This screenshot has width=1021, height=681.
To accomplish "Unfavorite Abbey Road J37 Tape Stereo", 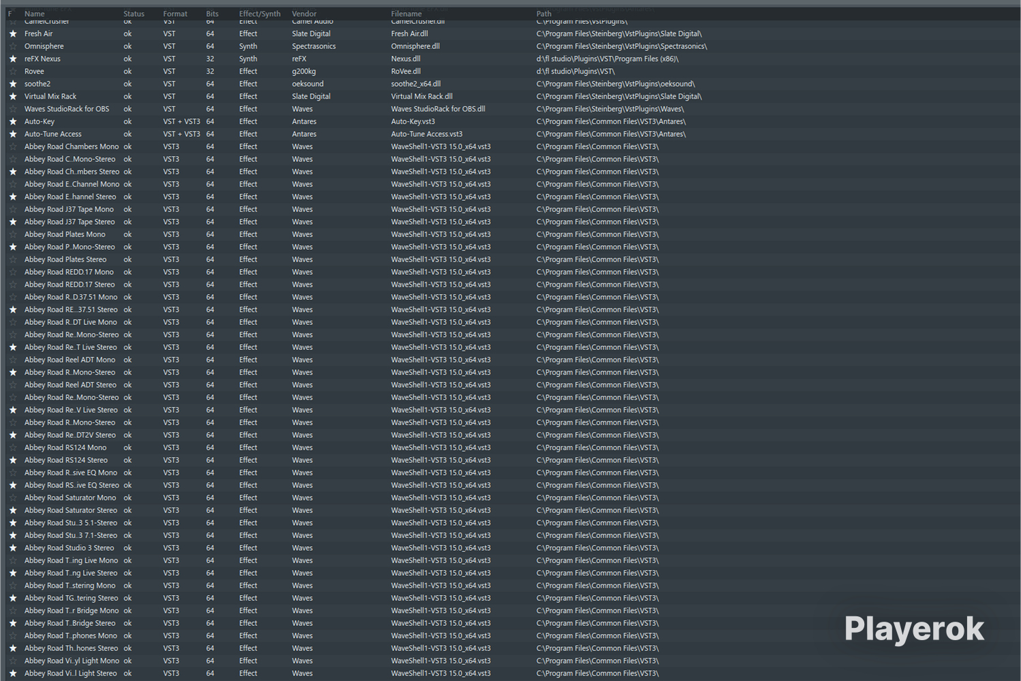I will 13,222.
